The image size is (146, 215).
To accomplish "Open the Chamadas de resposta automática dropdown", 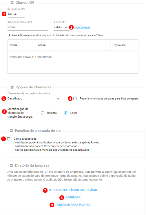I will 35,99.
